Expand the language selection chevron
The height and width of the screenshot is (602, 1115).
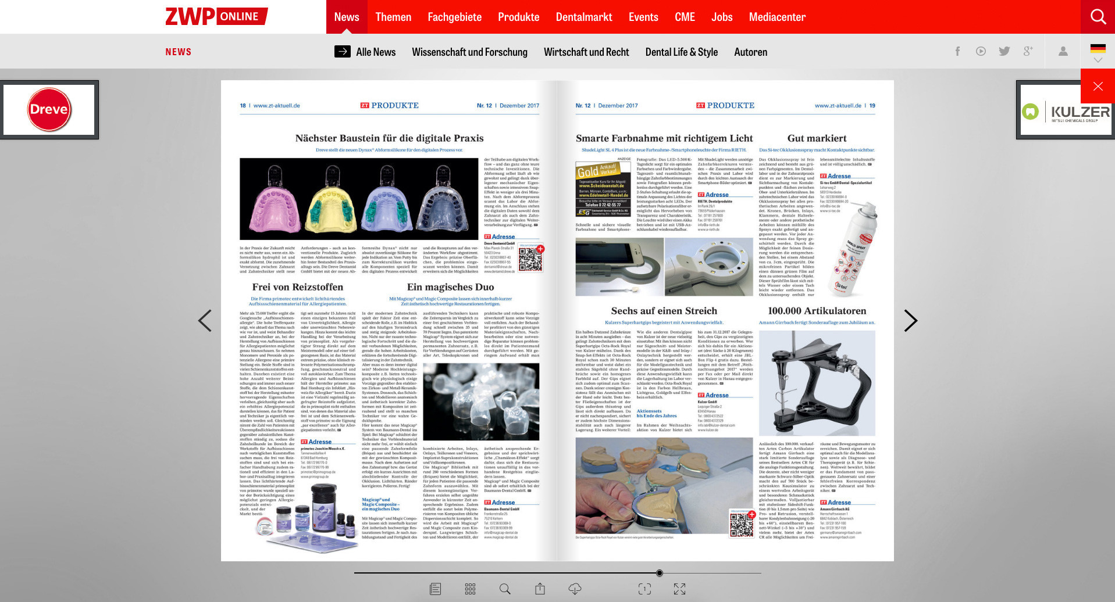pyautogui.click(x=1098, y=60)
